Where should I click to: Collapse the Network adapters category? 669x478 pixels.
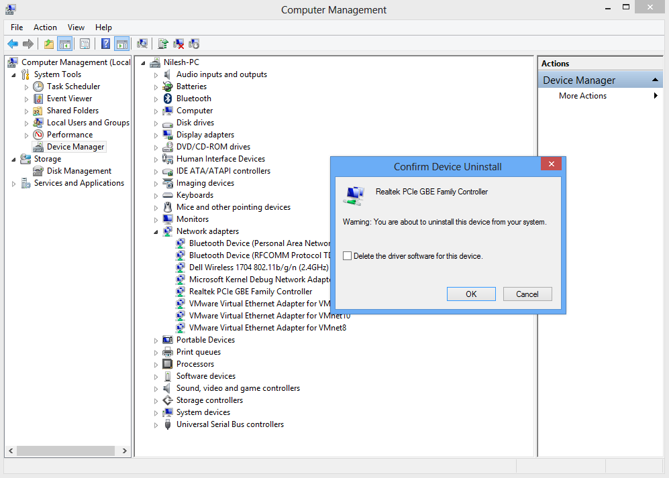click(x=156, y=232)
